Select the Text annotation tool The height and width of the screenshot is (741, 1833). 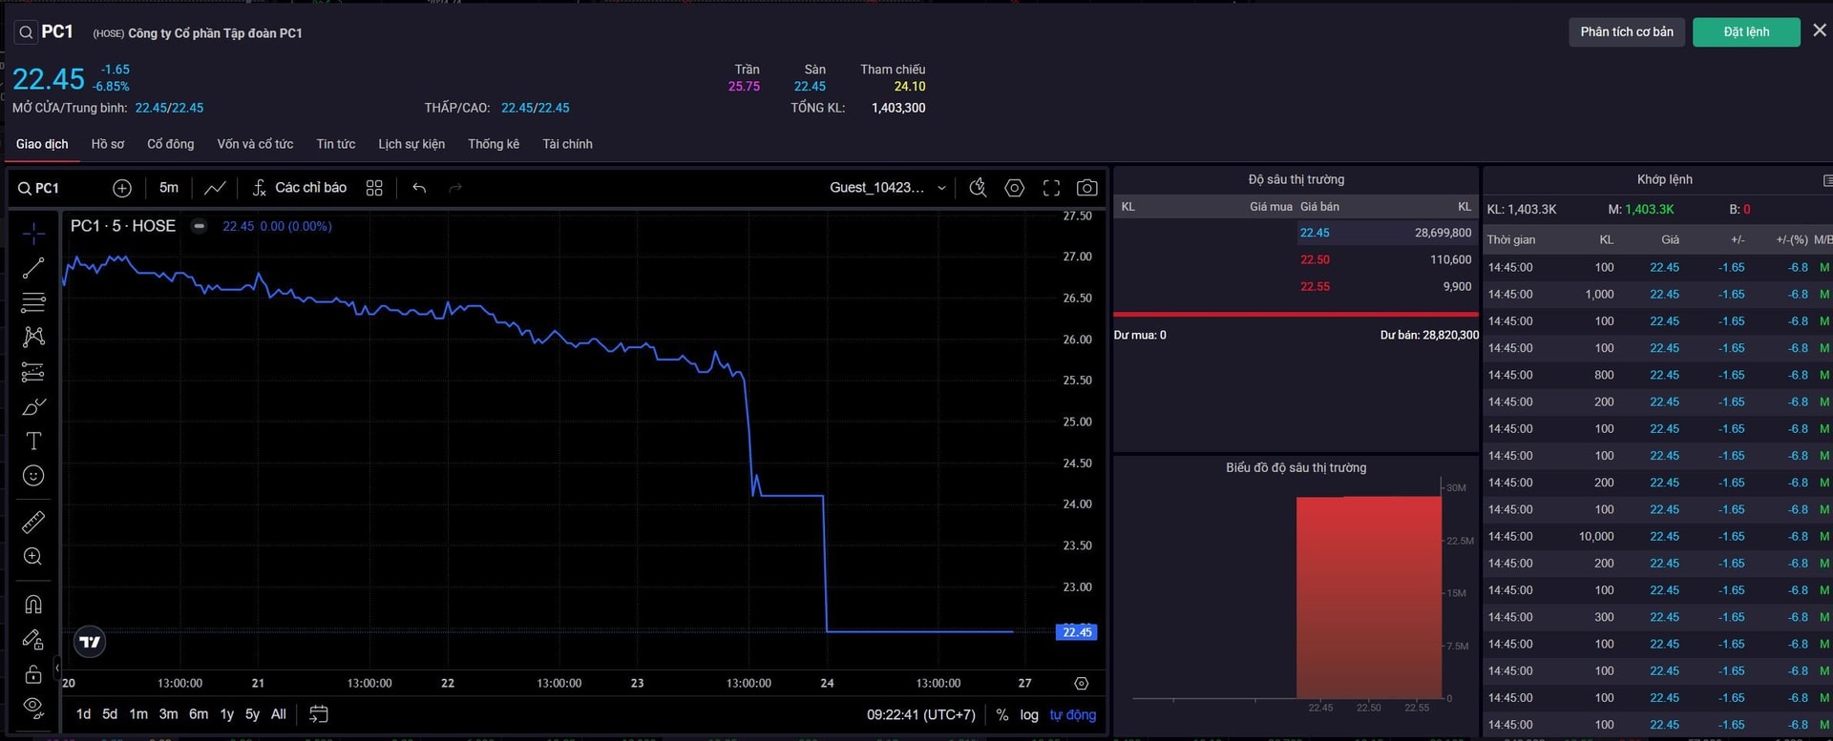pos(33,441)
